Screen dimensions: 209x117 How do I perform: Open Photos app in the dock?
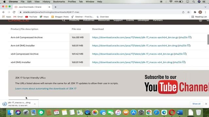click(95, 112)
